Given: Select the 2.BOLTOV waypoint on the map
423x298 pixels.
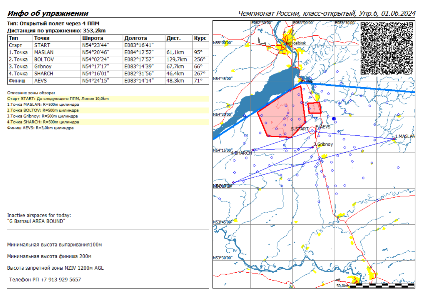Looking at the screenshot, I should tap(233, 183).
